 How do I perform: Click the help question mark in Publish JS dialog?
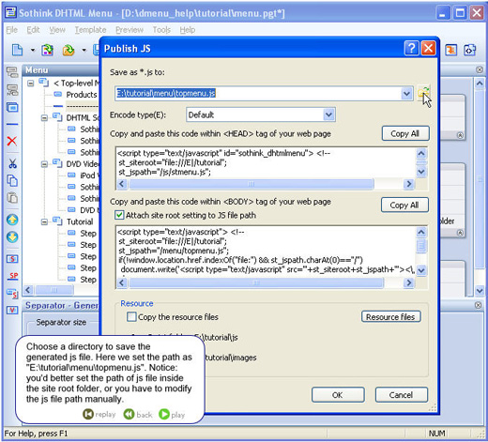(x=411, y=48)
